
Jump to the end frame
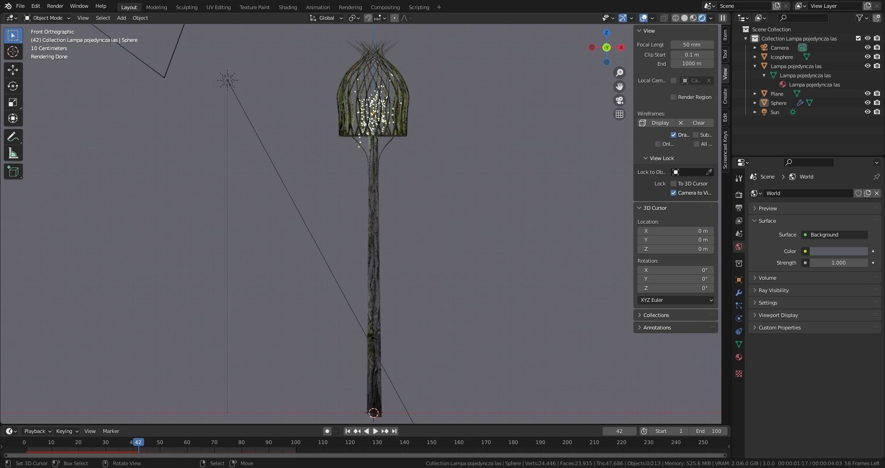(394, 431)
